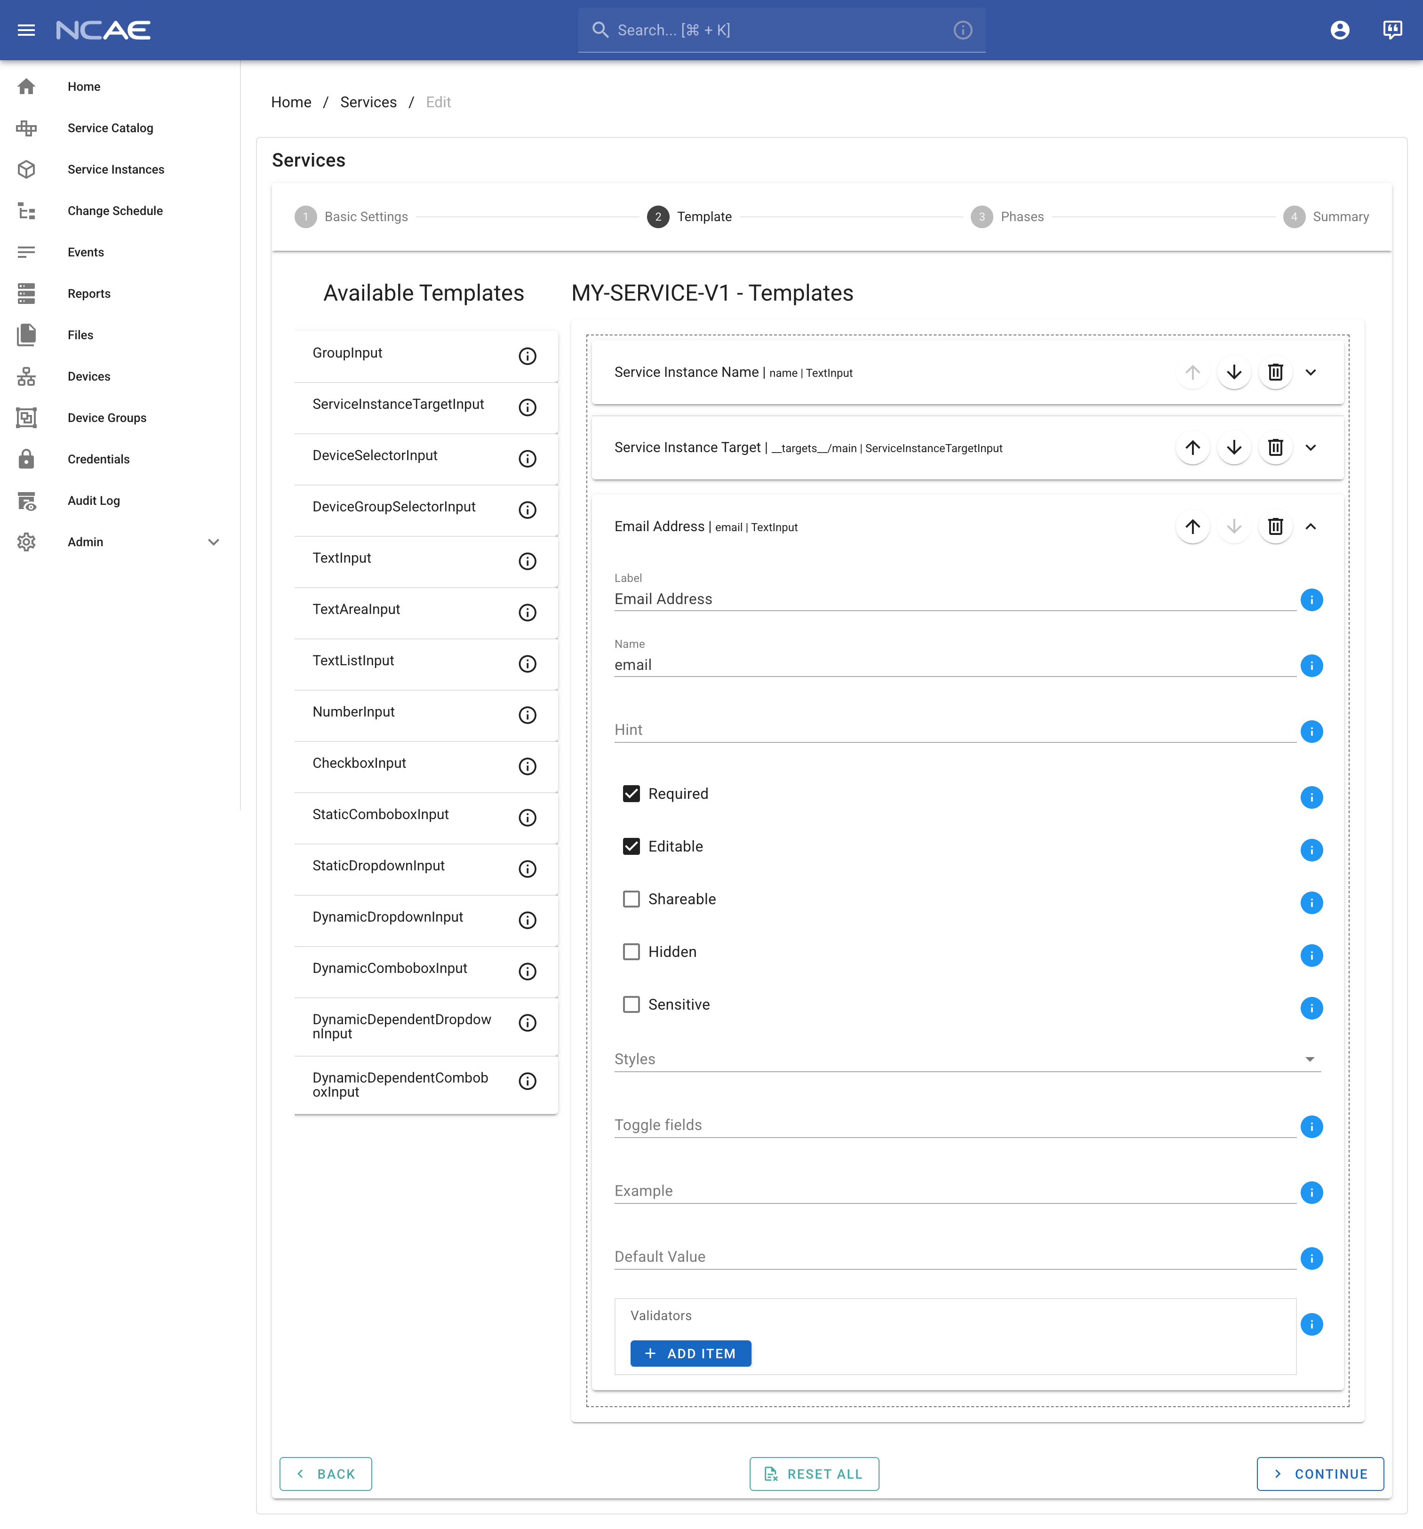Click the search bar info icon
The height and width of the screenshot is (1529, 1423).
tap(963, 30)
